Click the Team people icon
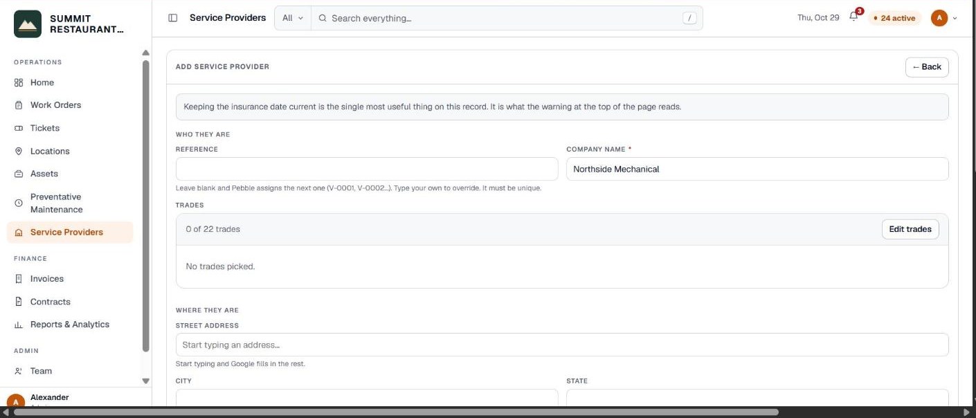 [19, 371]
